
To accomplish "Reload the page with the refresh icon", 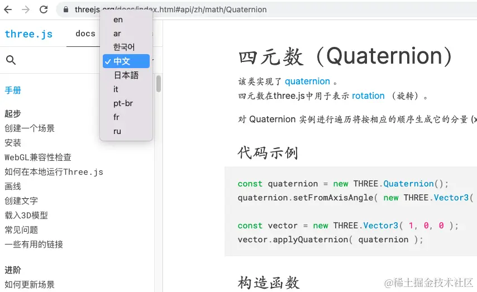I will point(44,9).
